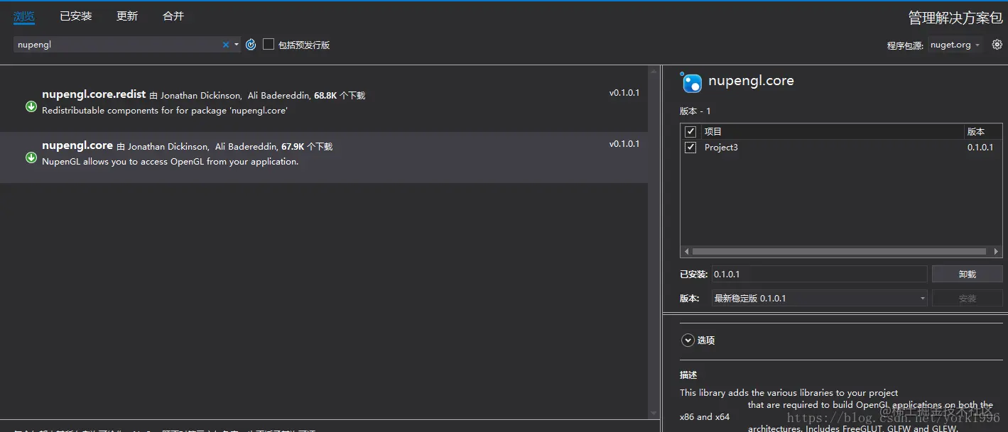The image size is (1008, 432).
Task: Click installed checkmark icon of nupengl.core.redist
Action: (31, 106)
